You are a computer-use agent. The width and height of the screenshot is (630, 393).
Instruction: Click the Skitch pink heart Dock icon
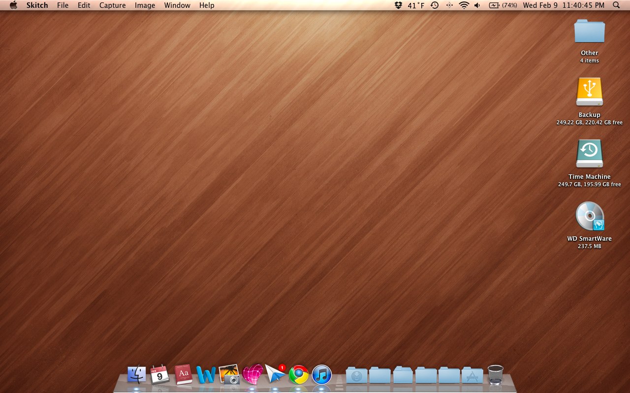point(252,374)
